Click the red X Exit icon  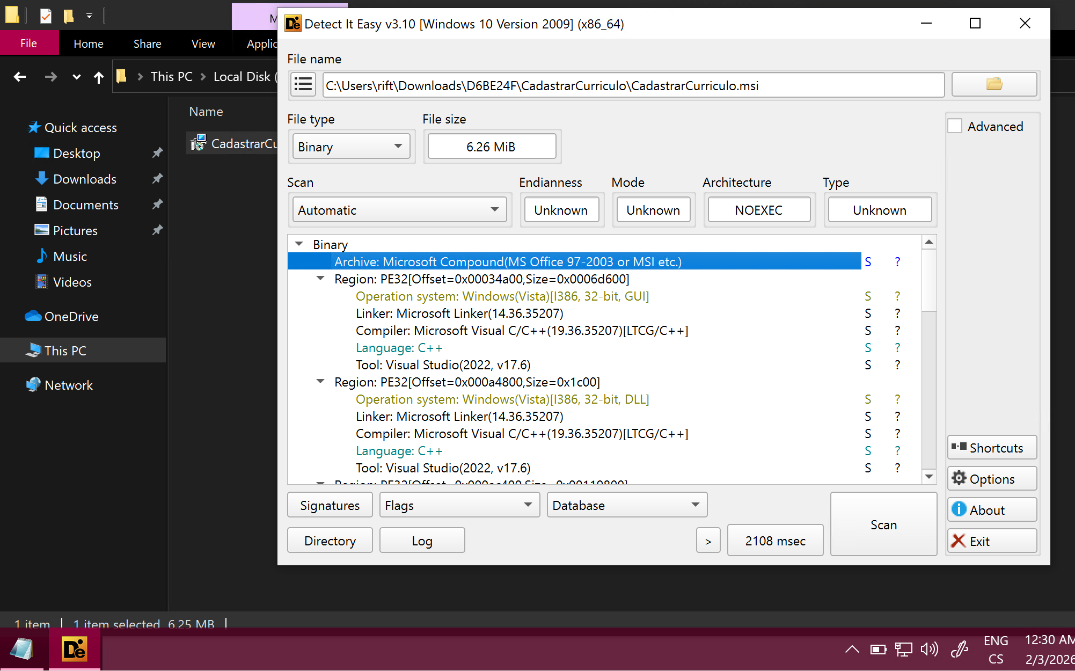(x=959, y=541)
